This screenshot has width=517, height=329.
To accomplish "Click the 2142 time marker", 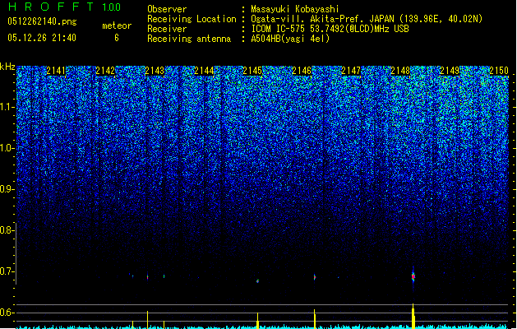I will pos(105,71).
